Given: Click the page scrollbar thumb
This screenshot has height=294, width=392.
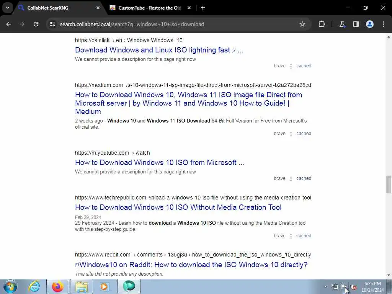Looking at the screenshot, I should click(x=389, y=185).
